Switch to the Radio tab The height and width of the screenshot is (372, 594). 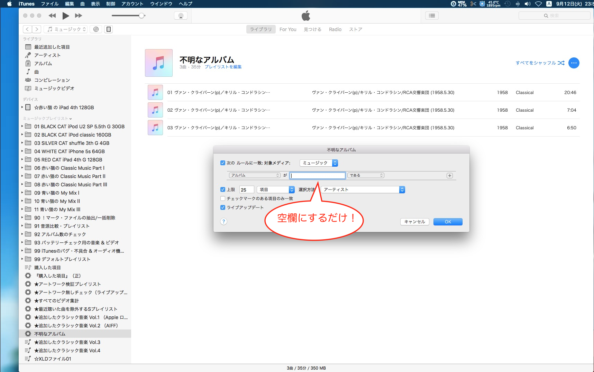click(335, 29)
